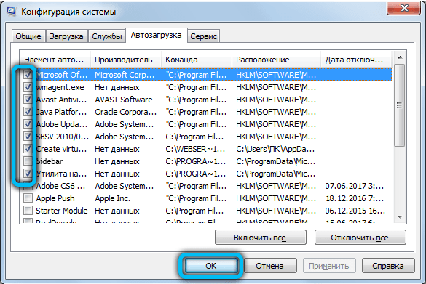Uncheck the Create virtu... item checkbox
Screen dimensions: 426x284
click(x=28, y=149)
